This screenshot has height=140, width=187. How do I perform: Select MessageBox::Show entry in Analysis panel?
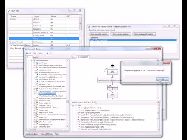[97, 122]
